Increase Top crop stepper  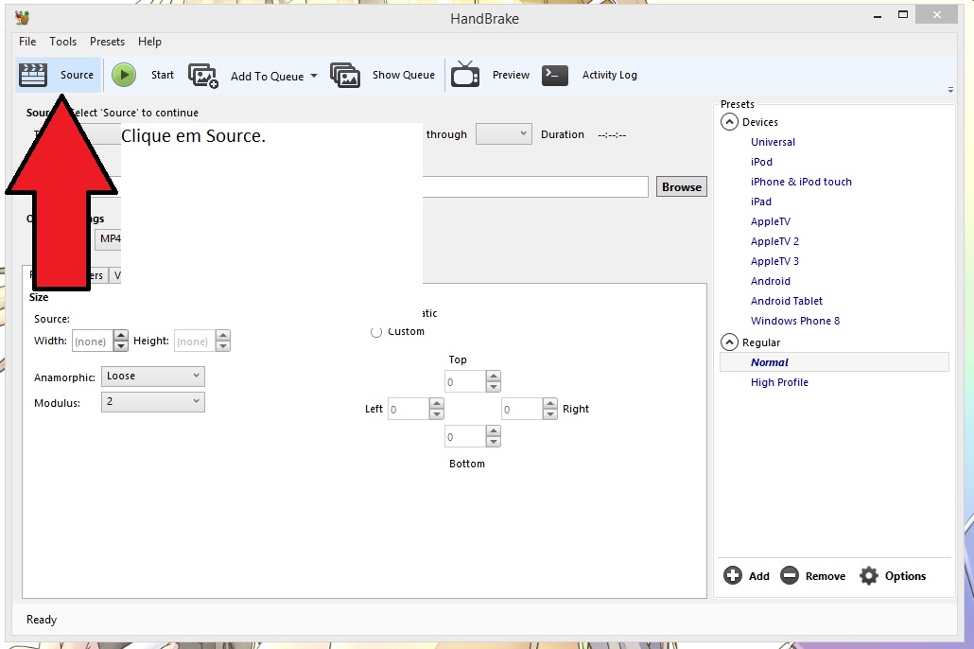(x=494, y=377)
